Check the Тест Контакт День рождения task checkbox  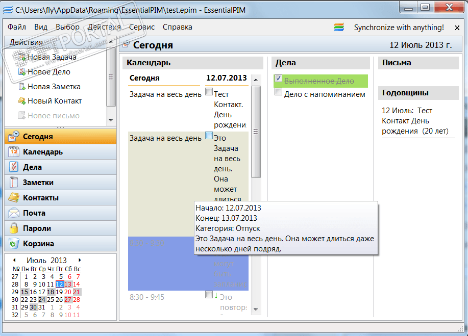point(209,91)
